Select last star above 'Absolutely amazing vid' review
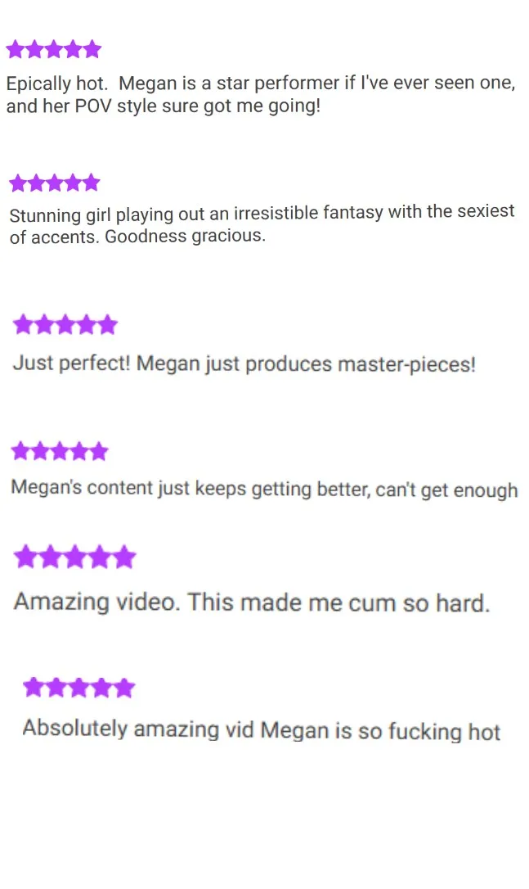This screenshot has width=529, height=889. click(x=124, y=688)
